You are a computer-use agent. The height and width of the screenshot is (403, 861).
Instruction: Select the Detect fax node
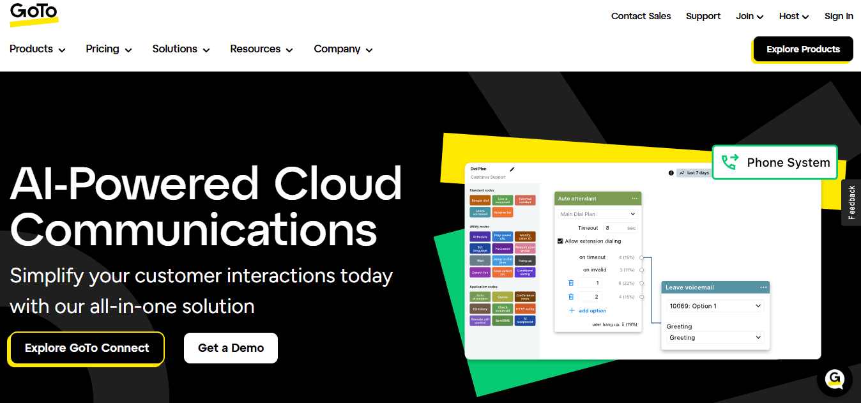[x=479, y=273]
